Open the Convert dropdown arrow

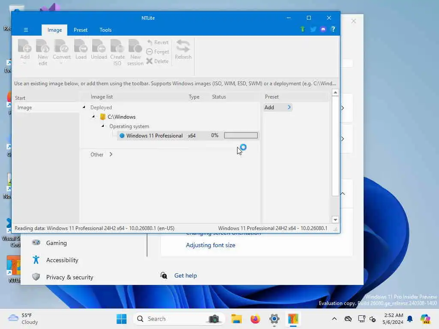click(x=61, y=63)
